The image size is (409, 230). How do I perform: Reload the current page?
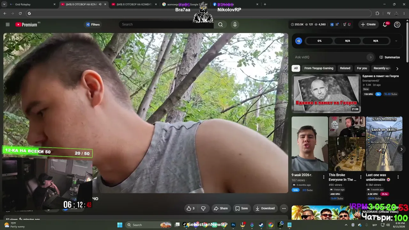tap(20, 13)
